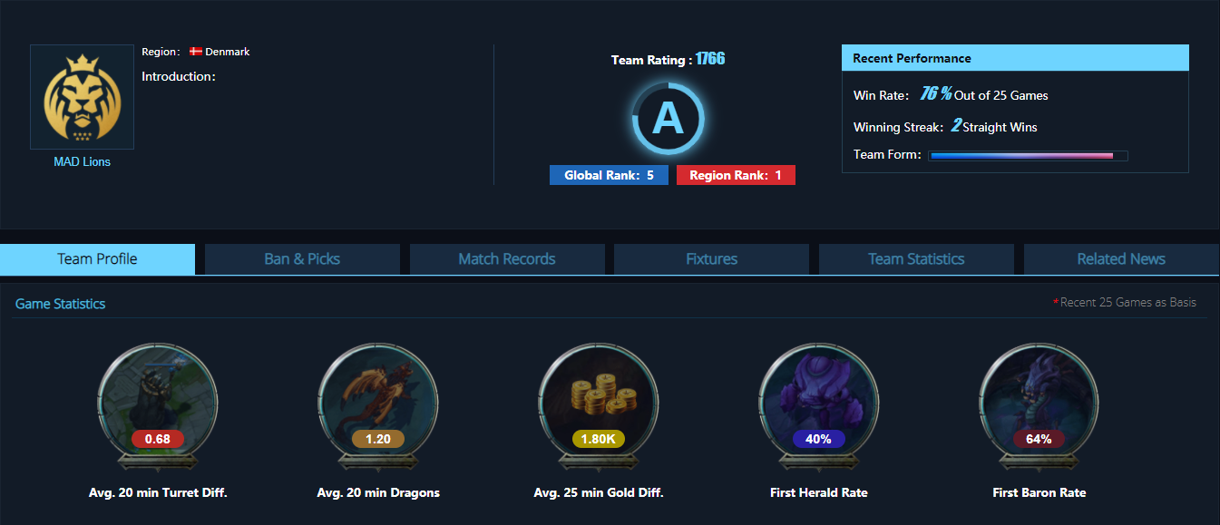Switch to the Team Profile tab
Viewport: 1220px width, 525px height.
pyautogui.click(x=97, y=259)
